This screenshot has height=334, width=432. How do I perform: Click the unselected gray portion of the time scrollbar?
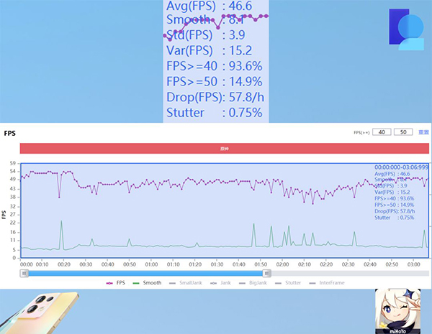coord(346,273)
